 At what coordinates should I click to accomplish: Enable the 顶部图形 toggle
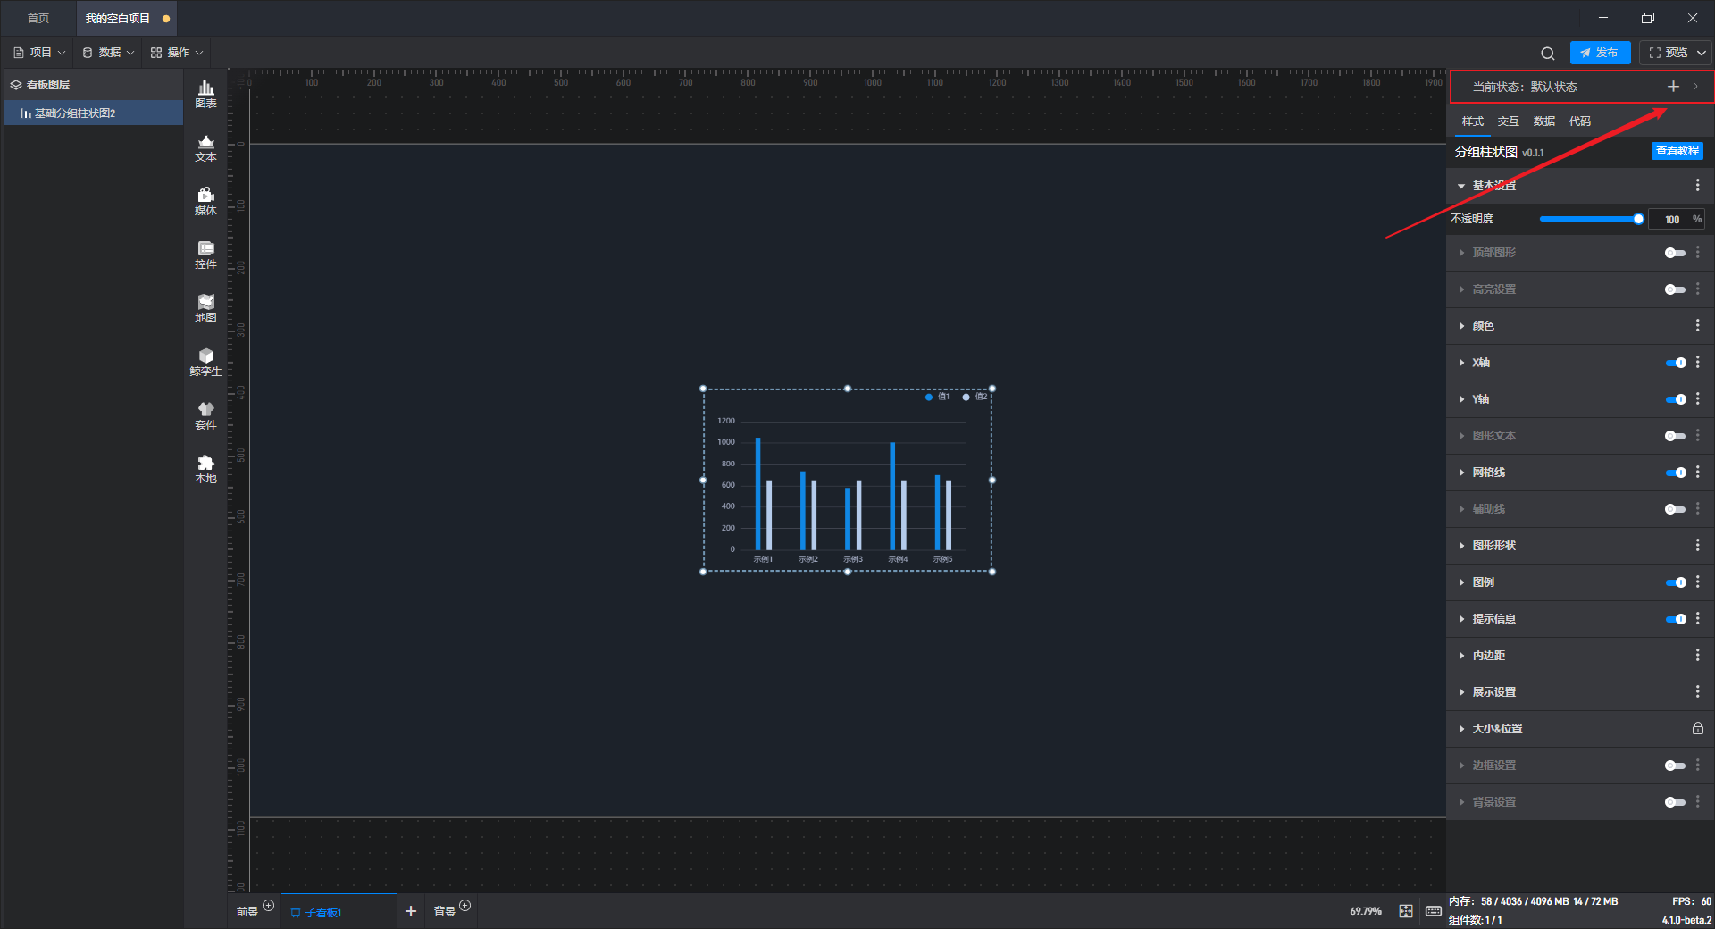(1675, 253)
